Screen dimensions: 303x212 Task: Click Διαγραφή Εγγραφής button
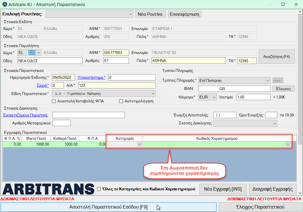[x=272, y=189]
